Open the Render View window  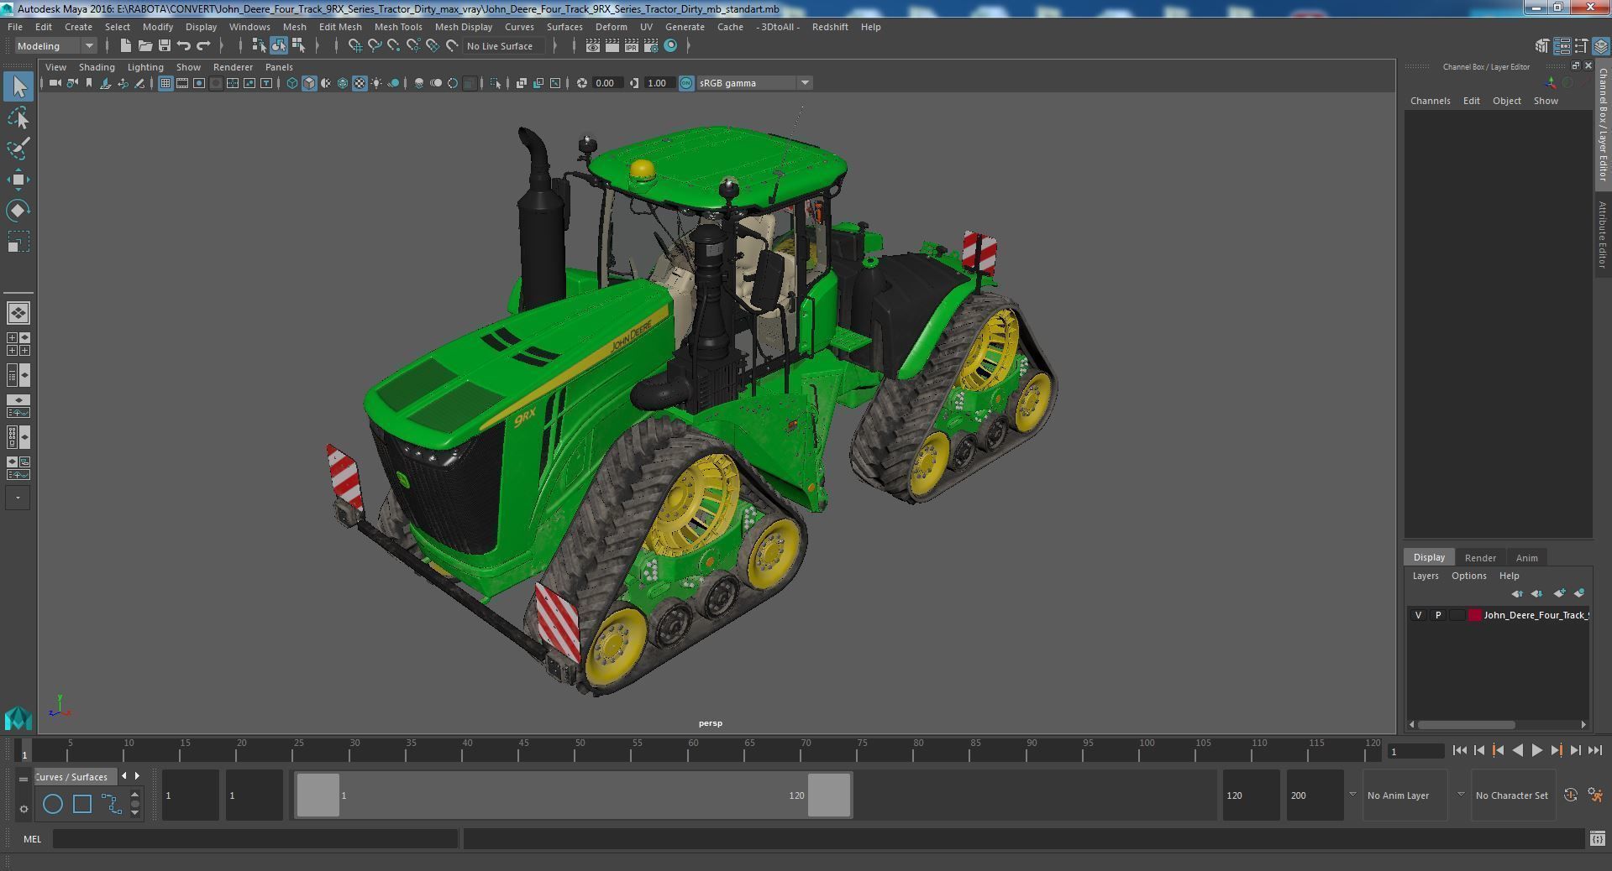click(592, 46)
